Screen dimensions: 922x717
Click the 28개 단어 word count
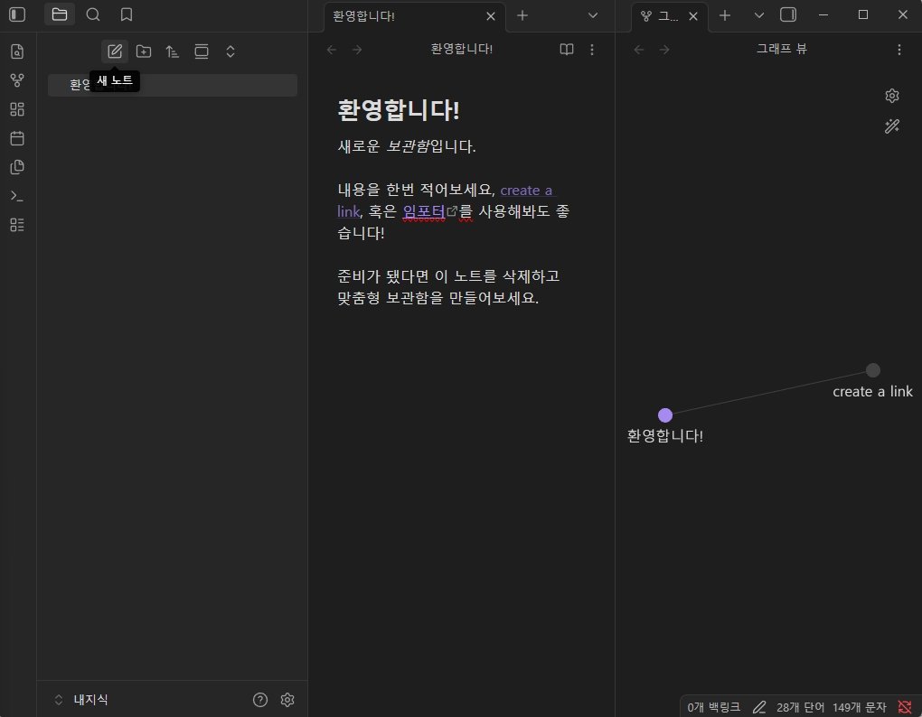[800, 708]
